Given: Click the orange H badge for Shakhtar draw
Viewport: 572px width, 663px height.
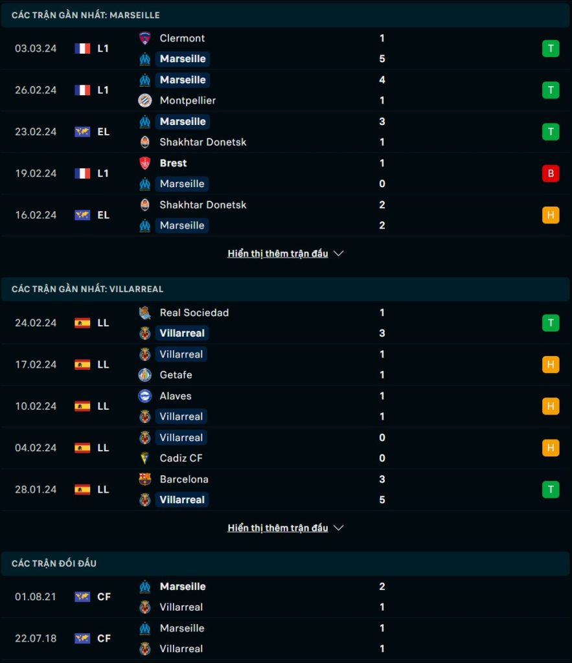Looking at the screenshot, I should [x=551, y=215].
